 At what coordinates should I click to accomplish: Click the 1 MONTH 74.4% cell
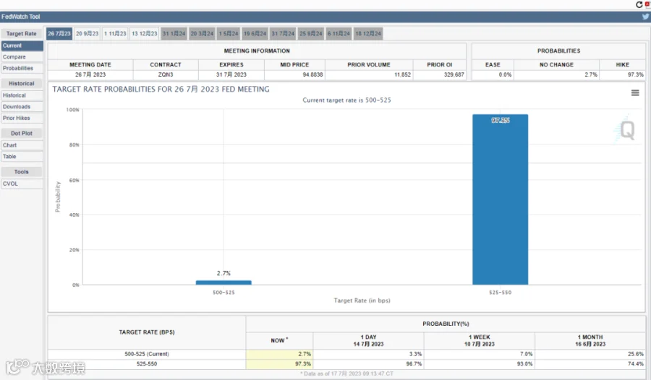590,364
